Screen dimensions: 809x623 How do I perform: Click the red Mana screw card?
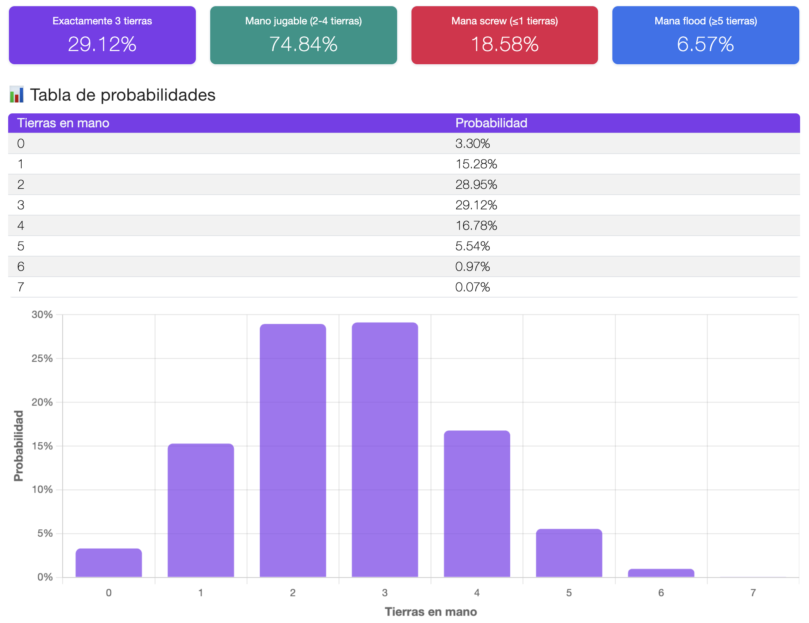click(504, 35)
